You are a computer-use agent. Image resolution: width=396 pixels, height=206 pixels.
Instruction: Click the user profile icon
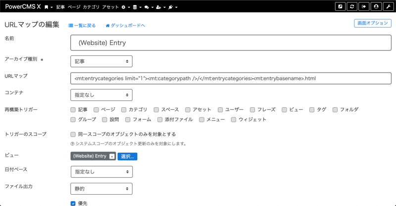376,7
